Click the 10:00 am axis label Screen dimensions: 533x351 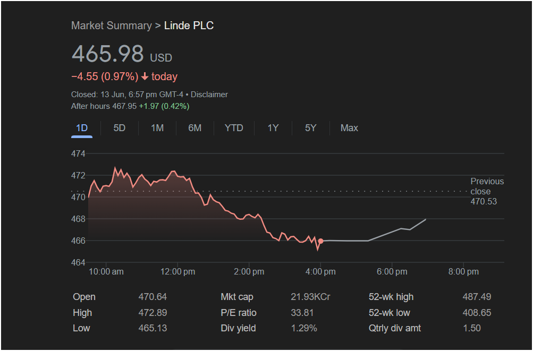click(x=106, y=272)
